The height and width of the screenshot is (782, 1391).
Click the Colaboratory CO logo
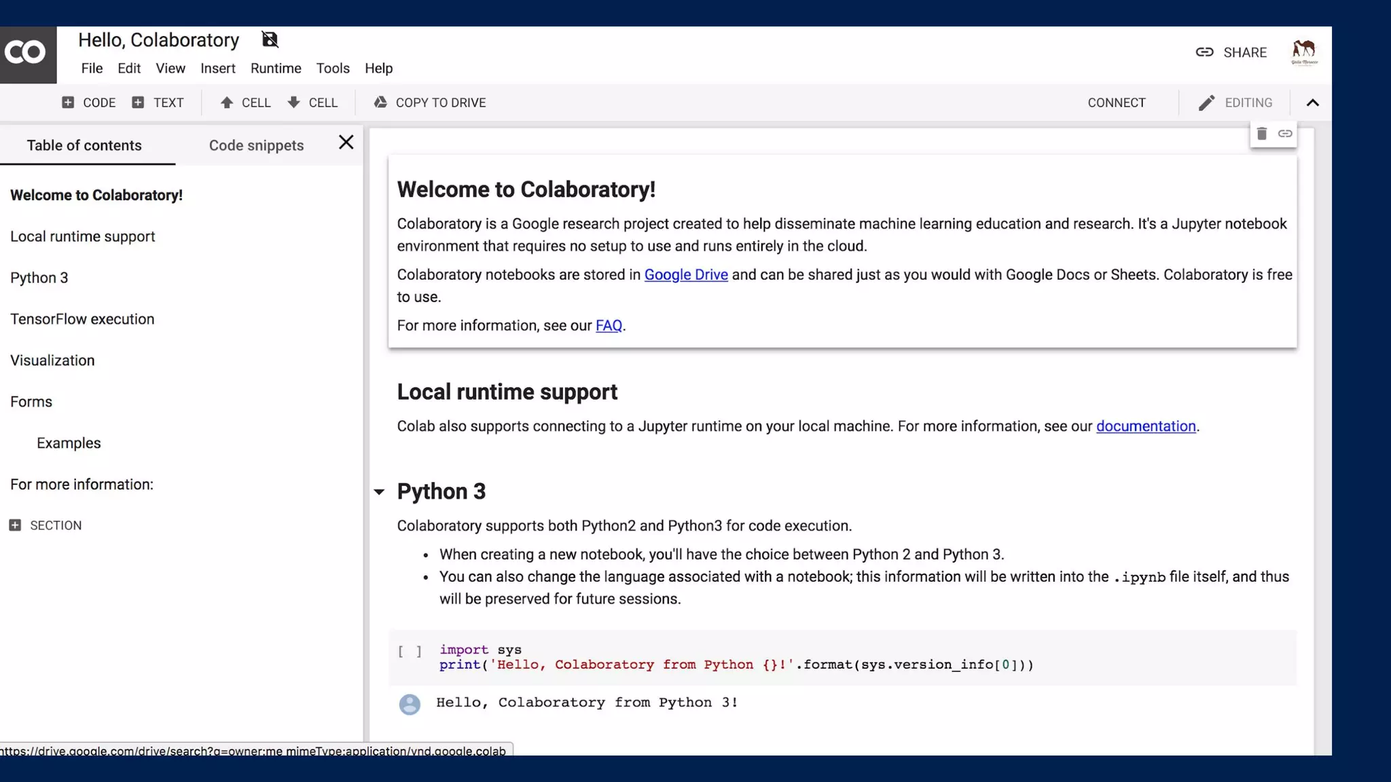[x=28, y=54]
